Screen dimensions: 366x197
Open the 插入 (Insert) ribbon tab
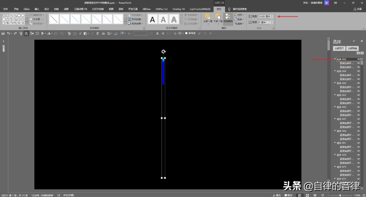click(37, 9)
